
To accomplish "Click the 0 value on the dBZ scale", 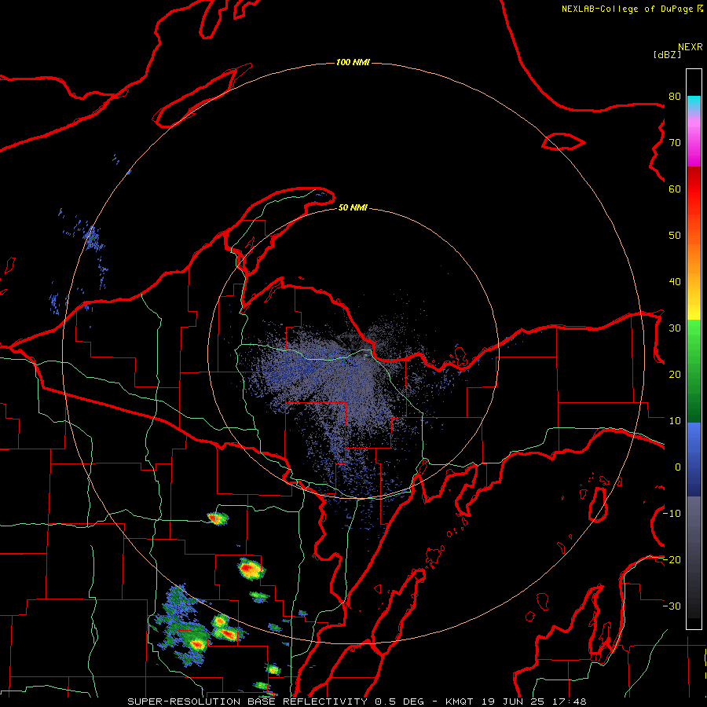I will 678,467.
